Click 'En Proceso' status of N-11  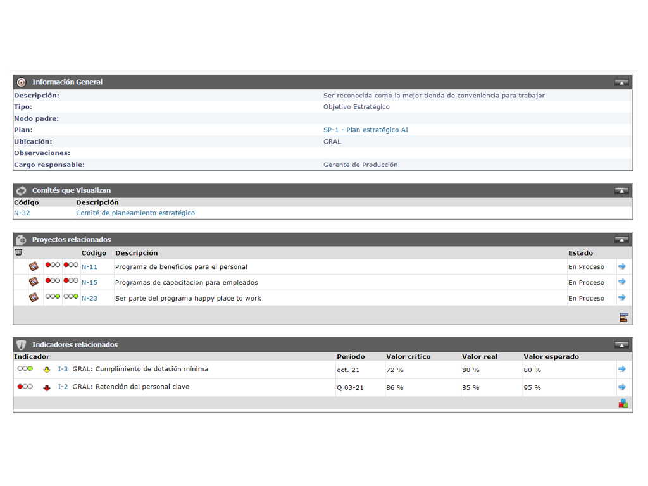click(586, 267)
